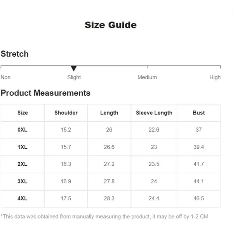Select the 0XL size row label
Viewport: 233px width, 233px height.
[x=23, y=130]
